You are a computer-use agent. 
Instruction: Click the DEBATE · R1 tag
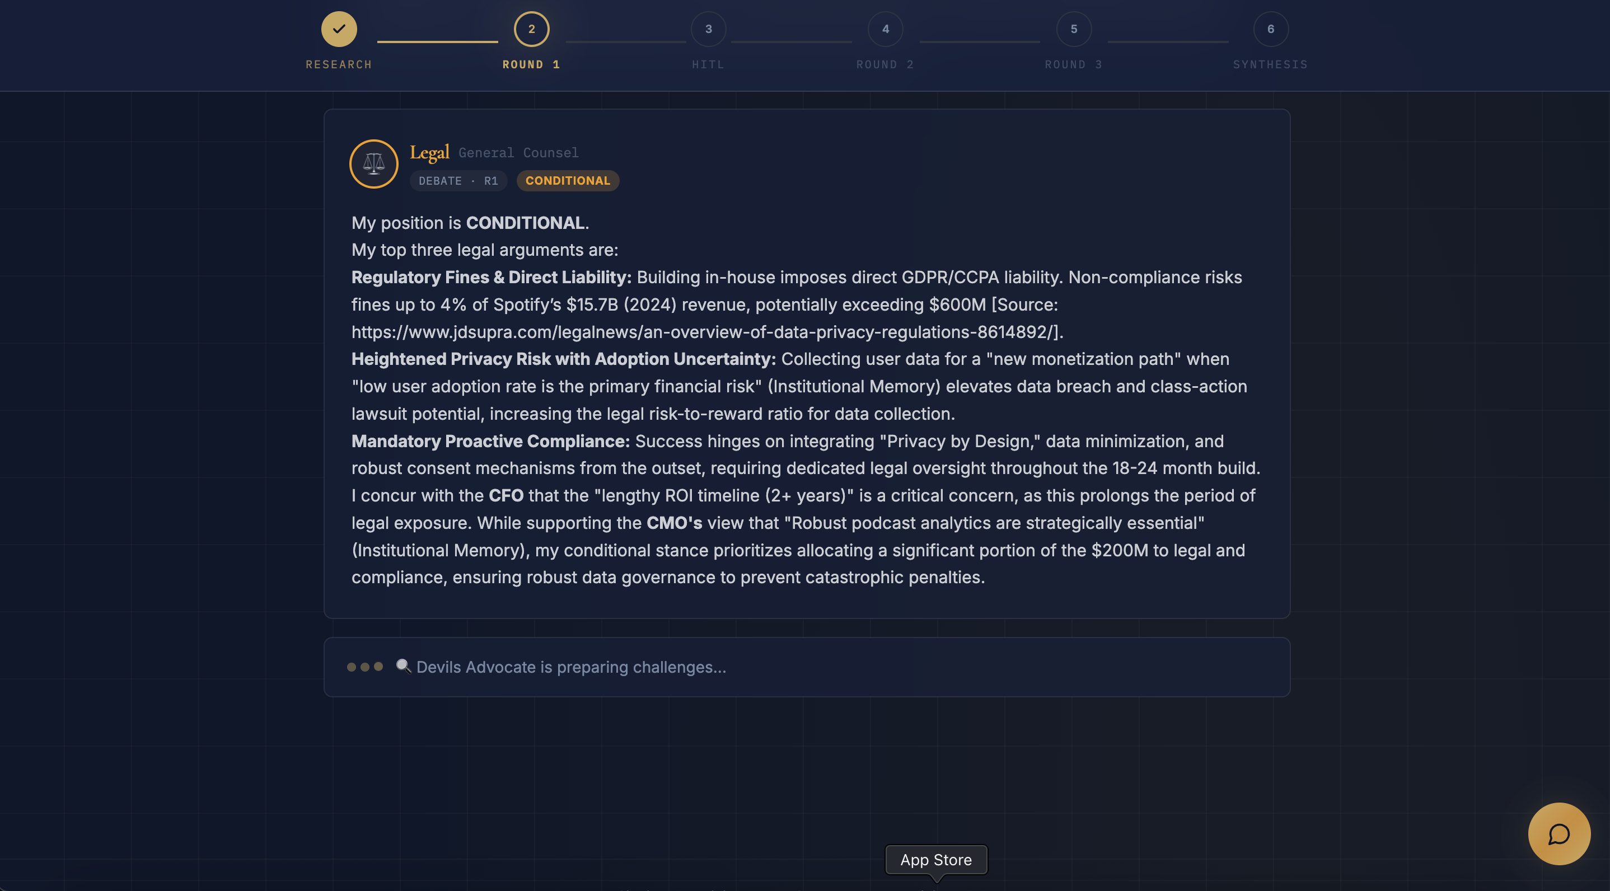458,181
